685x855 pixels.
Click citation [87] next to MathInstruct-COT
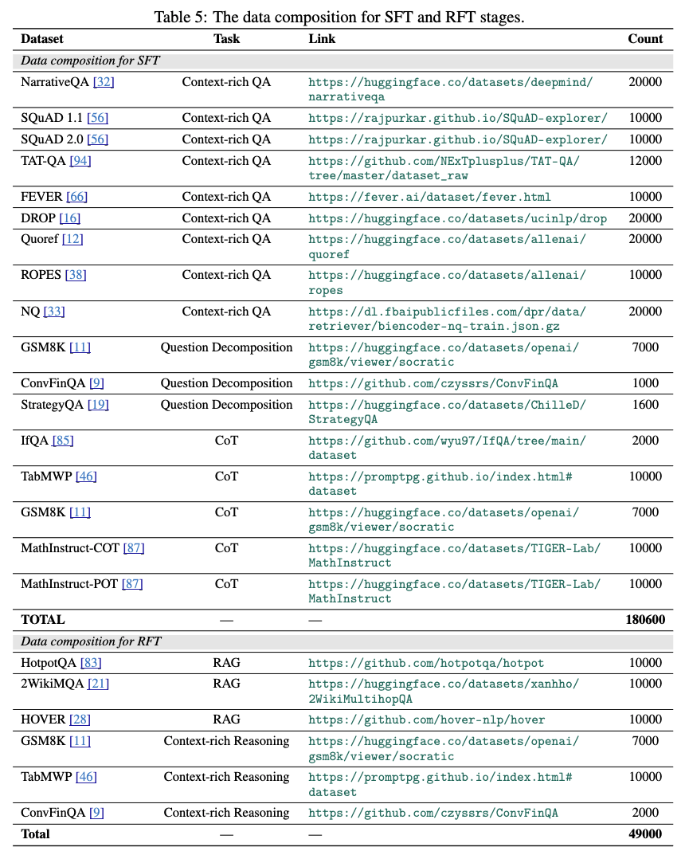[132, 548]
